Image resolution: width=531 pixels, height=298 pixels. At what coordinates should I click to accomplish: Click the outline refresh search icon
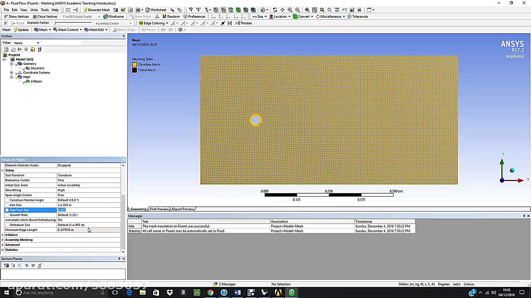[6, 50]
